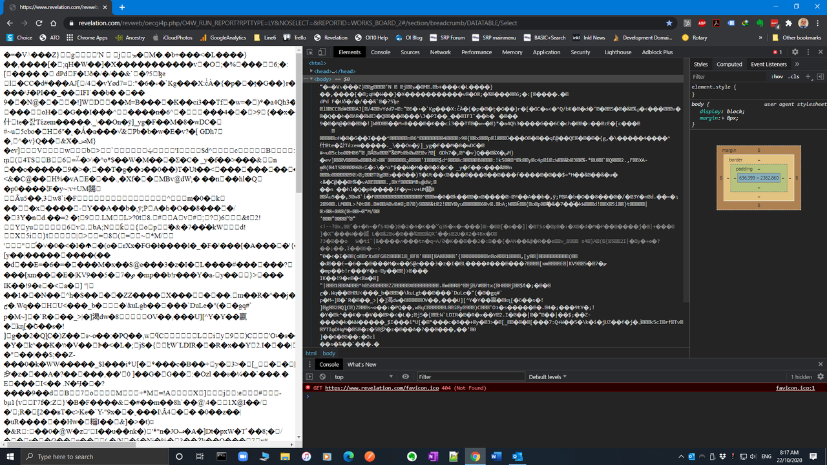Bookmark this page with the star
Image resolution: width=827 pixels, height=465 pixels.
(669, 23)
